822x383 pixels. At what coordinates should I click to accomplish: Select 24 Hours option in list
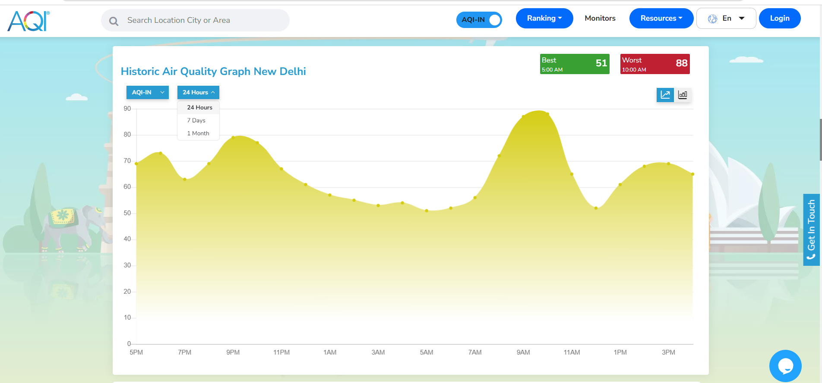point(199,108)
